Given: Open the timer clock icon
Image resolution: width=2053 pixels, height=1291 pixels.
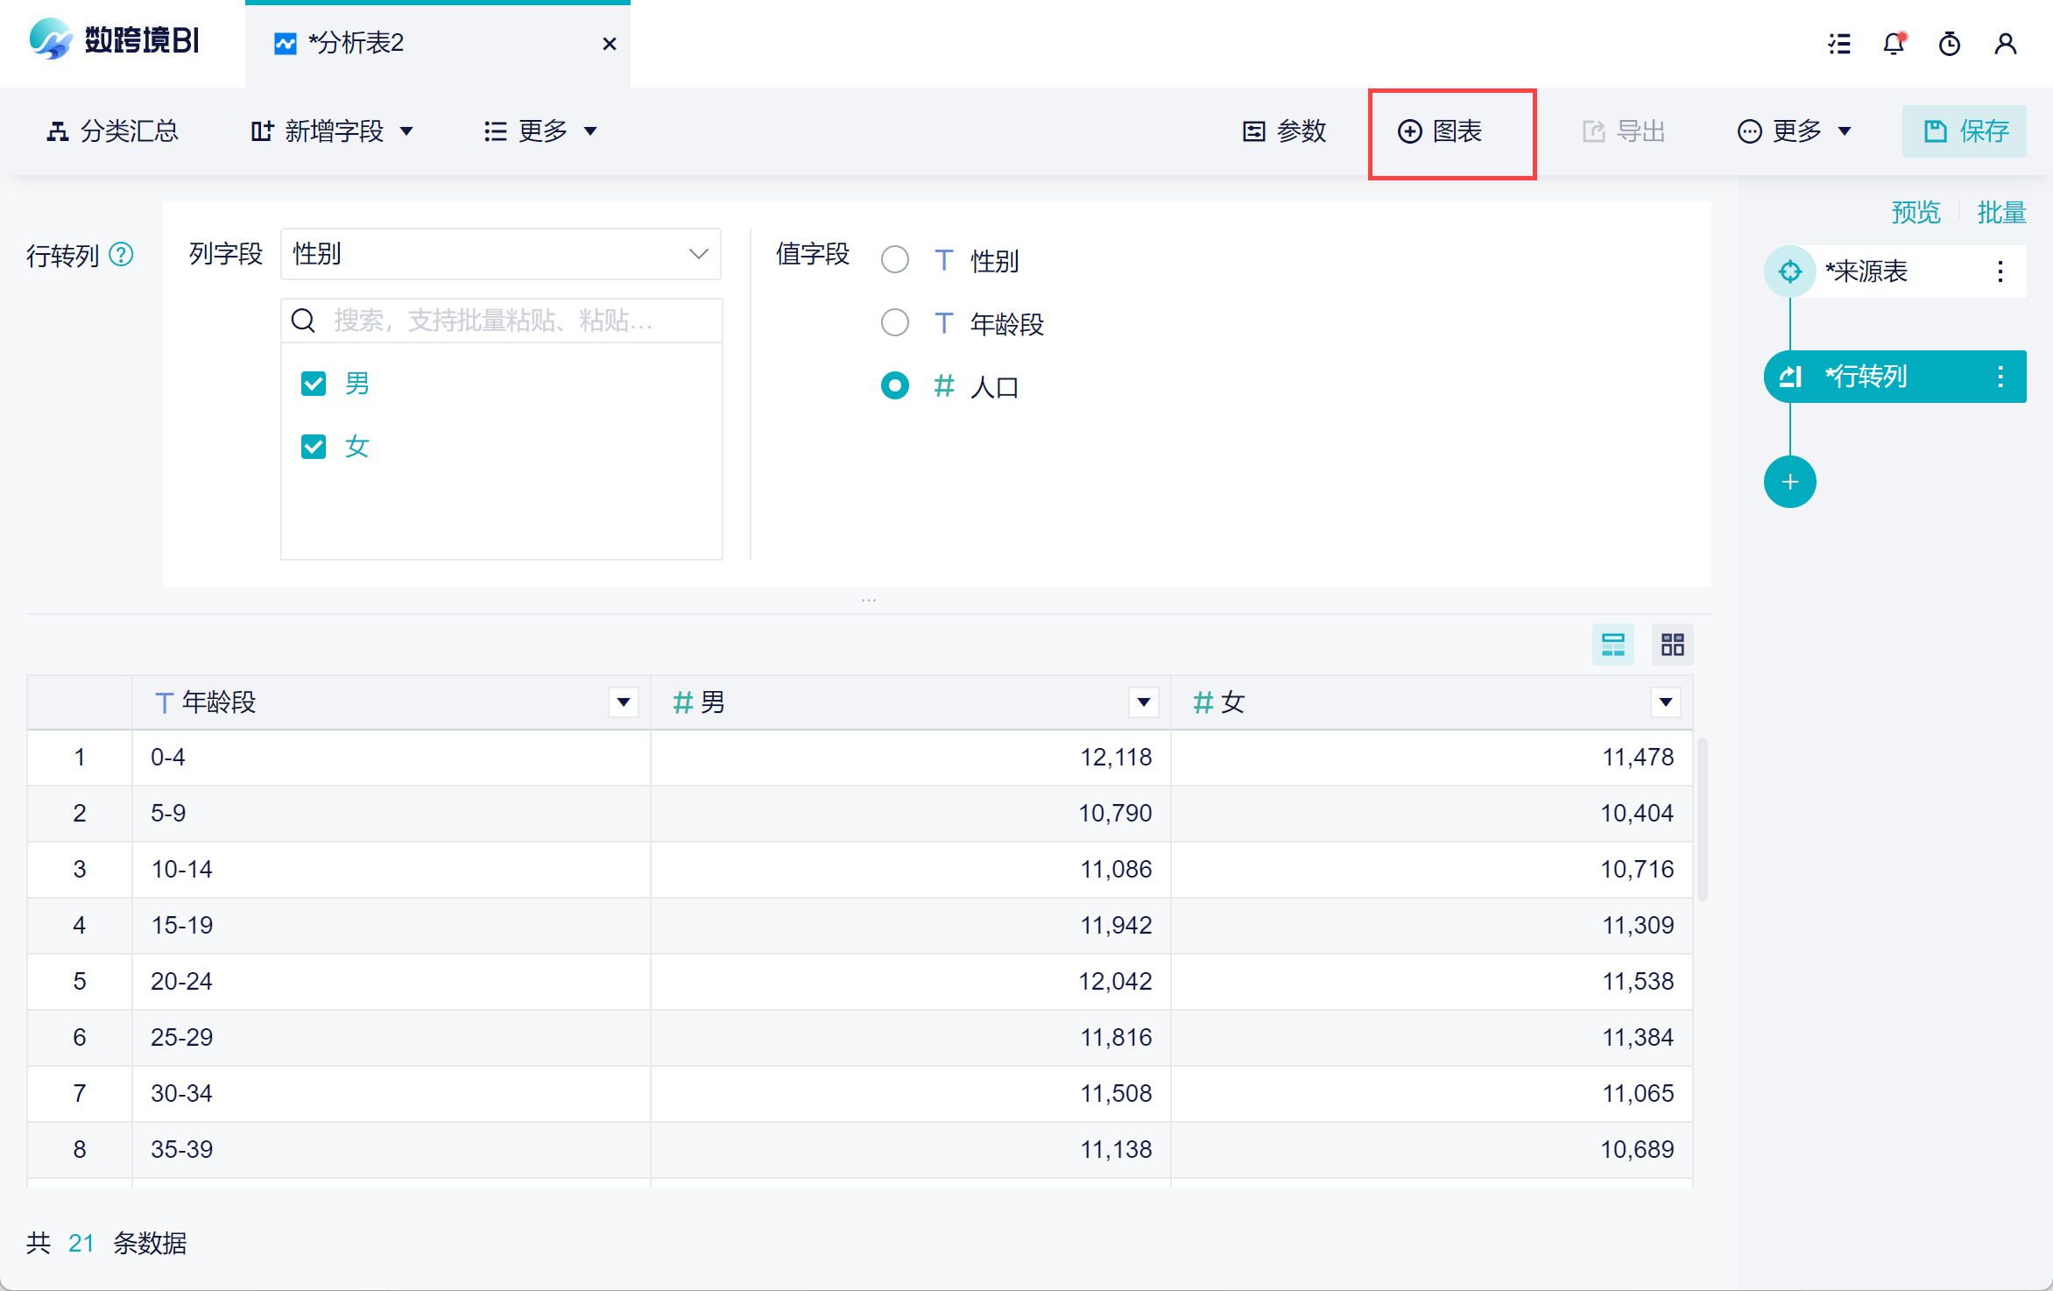Looking at the screenshot, I should click(x=1949, y=44).
